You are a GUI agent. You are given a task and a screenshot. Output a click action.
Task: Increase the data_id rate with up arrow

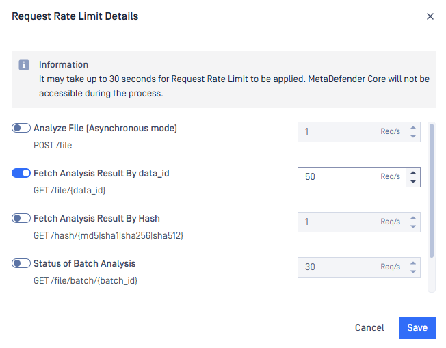[413, 173]
